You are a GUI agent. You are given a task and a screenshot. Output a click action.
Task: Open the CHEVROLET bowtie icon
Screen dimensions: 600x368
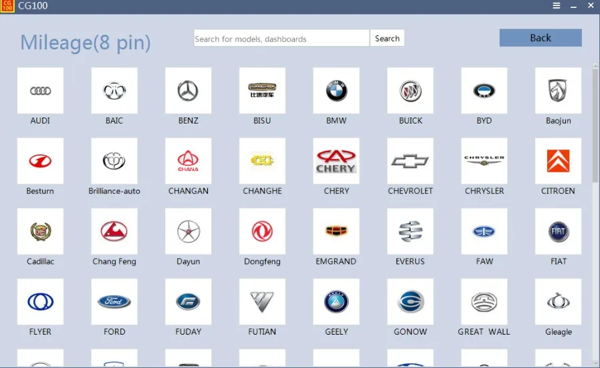click(410, 161)
